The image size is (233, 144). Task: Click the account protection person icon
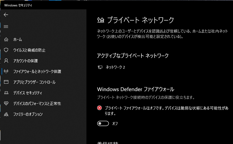tap(6, 61)
